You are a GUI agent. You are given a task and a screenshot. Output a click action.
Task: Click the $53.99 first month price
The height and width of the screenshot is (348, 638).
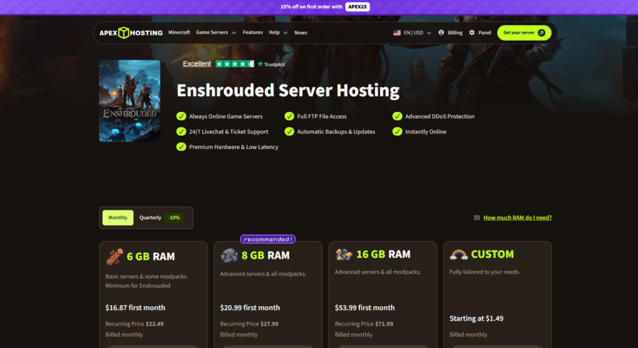pyautogui.click(x=364, y=308)
